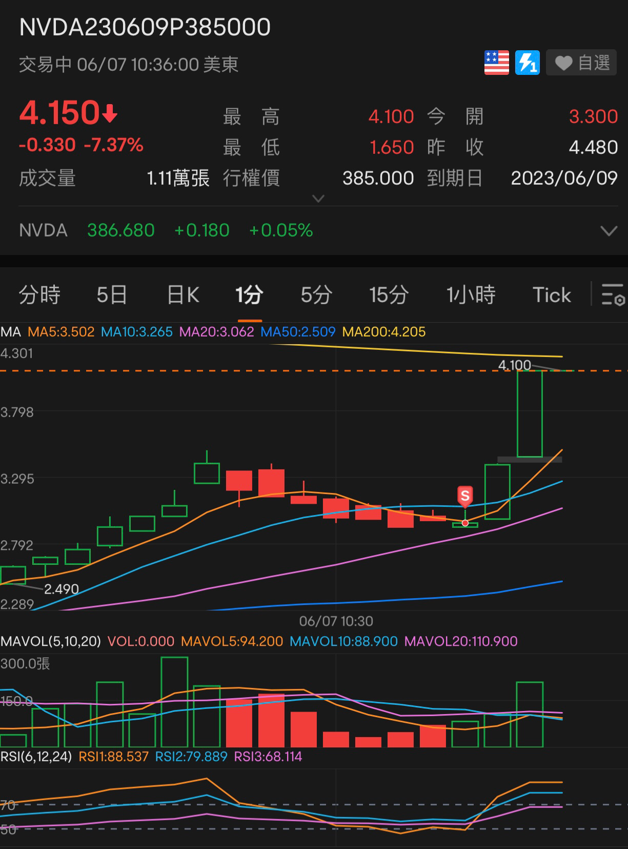Select the 5分 chart tab
628x849 pixels.
point(316,295)
